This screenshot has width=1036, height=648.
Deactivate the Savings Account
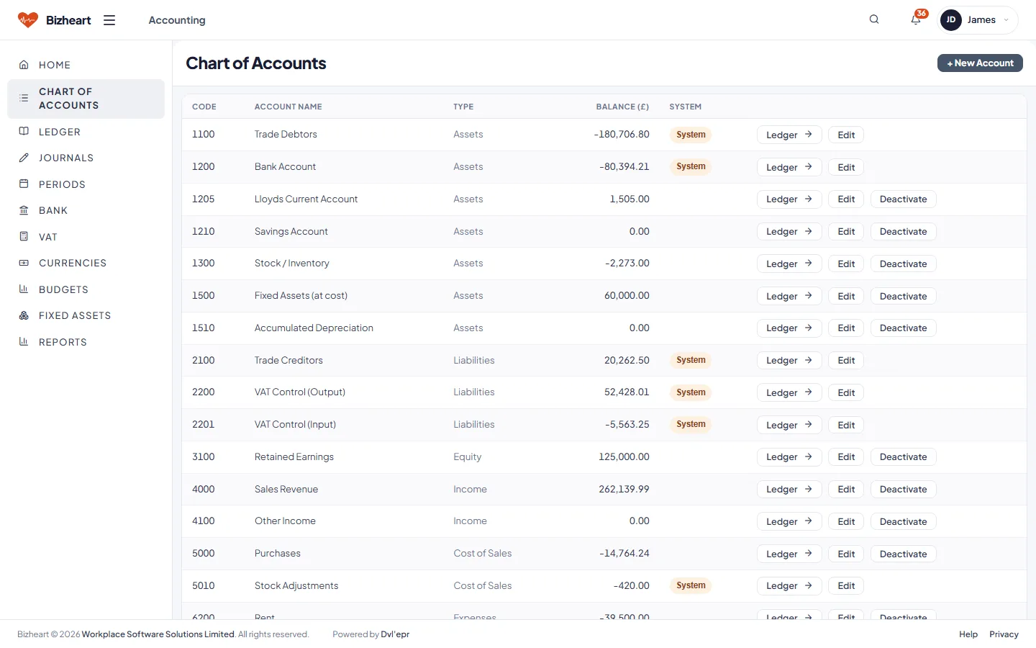tap(903, 232)
